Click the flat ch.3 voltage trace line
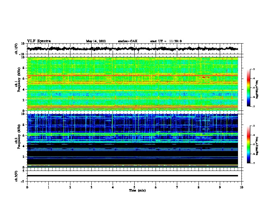The height and width of the screenshot is (210, 272). 132,176
